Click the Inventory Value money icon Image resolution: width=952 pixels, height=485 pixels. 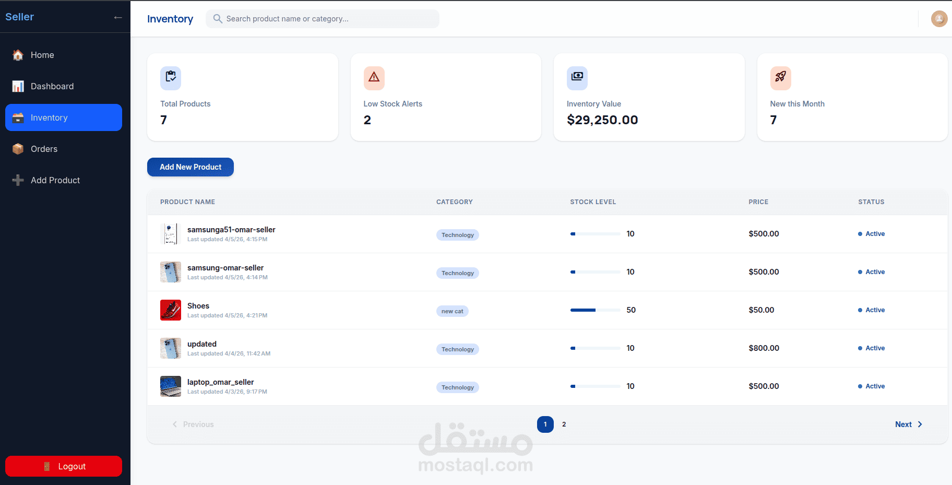[x=577, y=78]
